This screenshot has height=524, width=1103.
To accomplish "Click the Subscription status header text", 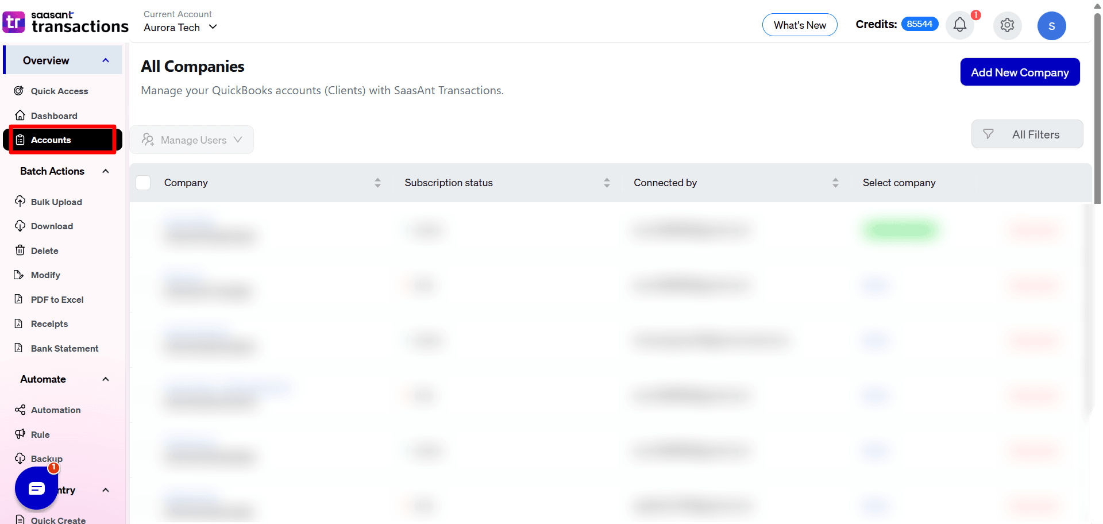I will [449, 183].
